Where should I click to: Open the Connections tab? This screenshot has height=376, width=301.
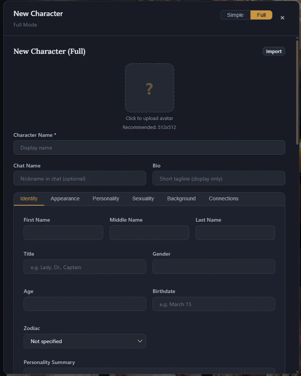tap(224, 198)
